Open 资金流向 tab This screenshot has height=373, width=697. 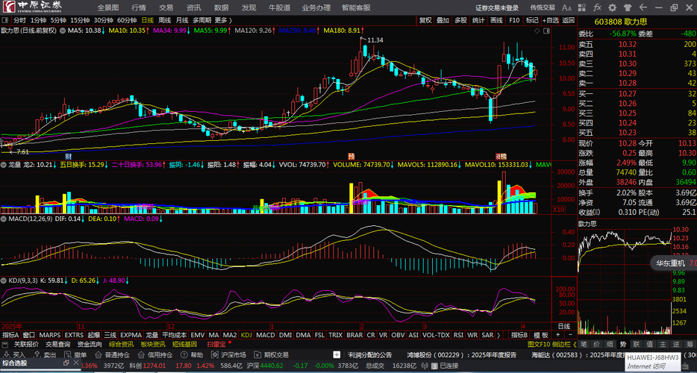pyautogui.click(x=90, y=344)
